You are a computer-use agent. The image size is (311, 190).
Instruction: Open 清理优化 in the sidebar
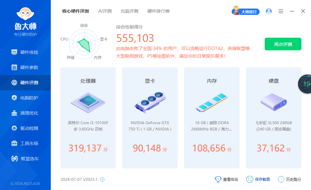click(25, 113)
